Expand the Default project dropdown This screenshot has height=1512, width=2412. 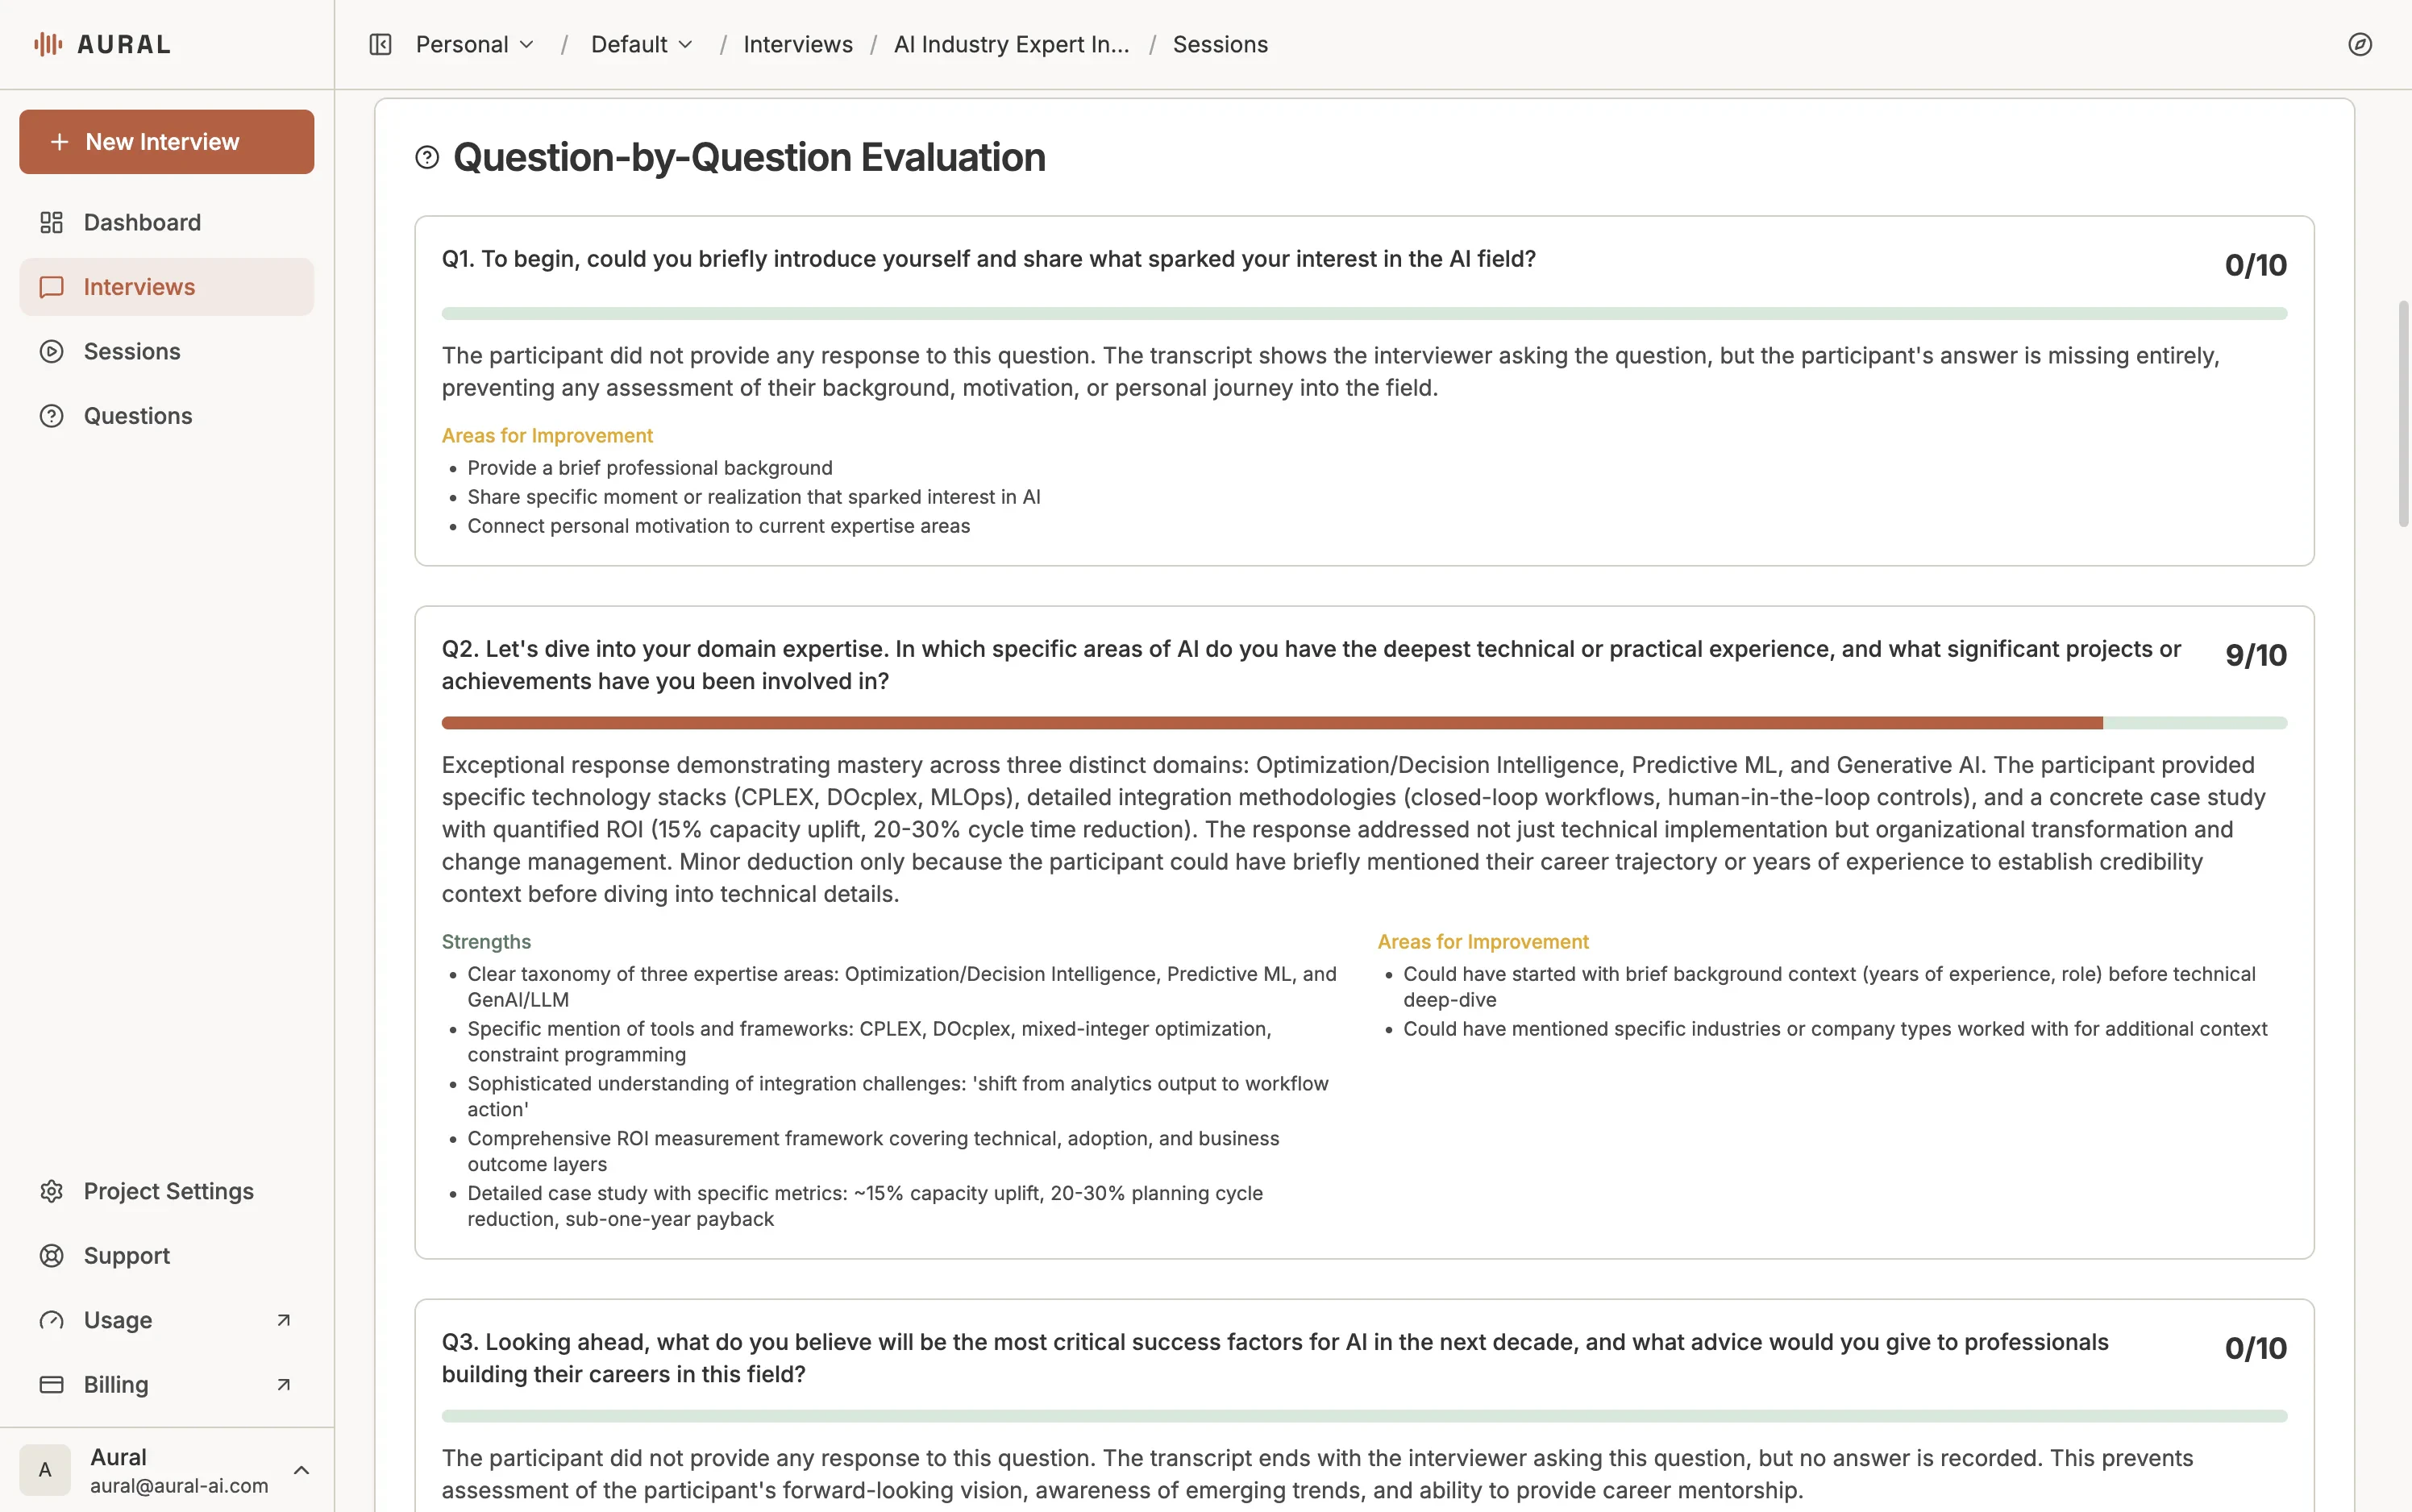642,44
